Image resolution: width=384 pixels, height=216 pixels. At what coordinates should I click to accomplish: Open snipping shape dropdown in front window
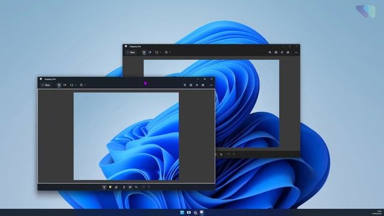(x=73, y=85)
